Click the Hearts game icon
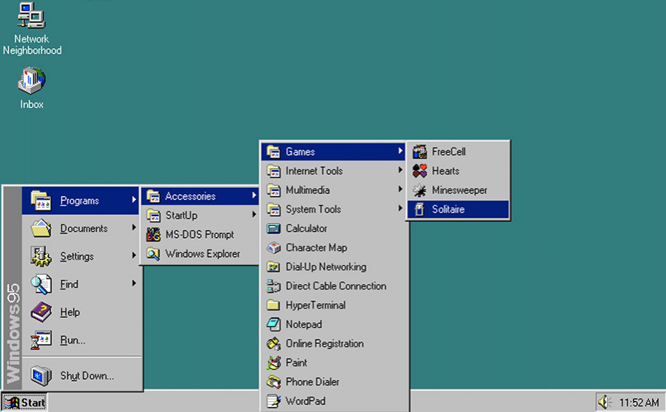Image resolution: width=666 pixels, height=412 pixels. 419,171
